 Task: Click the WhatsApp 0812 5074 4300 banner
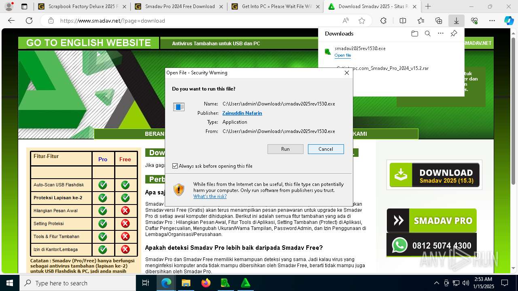click(x=431, y=245)
